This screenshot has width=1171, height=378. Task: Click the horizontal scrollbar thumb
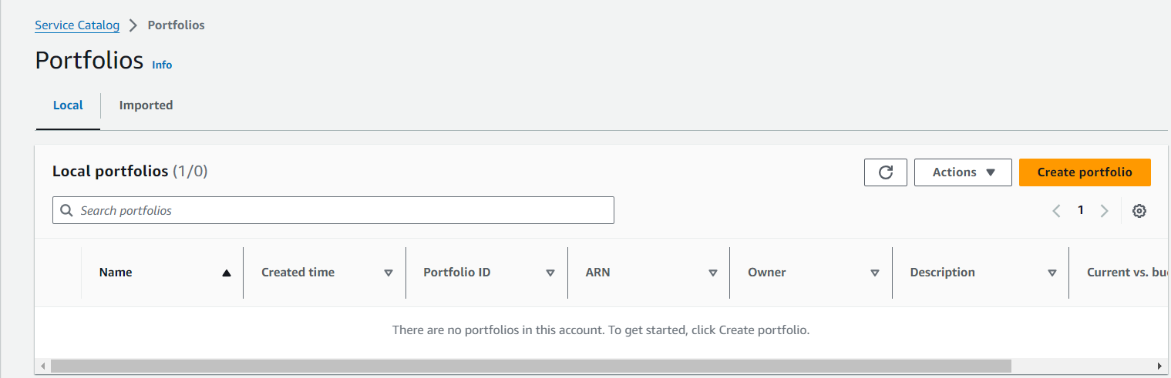point(530,366)
